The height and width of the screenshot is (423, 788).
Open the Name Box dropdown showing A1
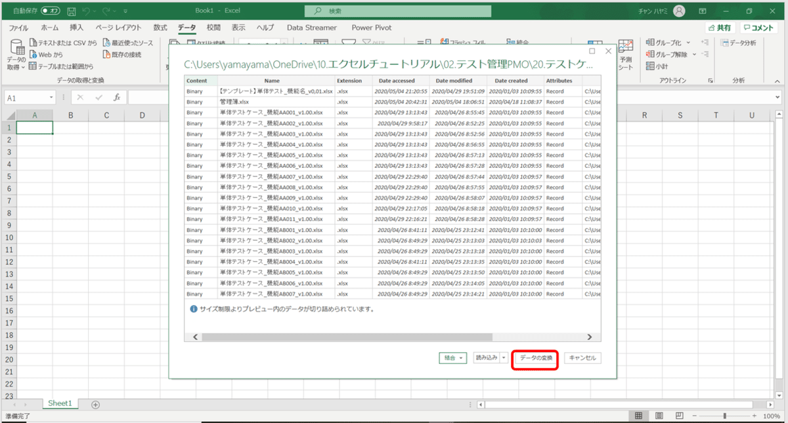[52, 98]
